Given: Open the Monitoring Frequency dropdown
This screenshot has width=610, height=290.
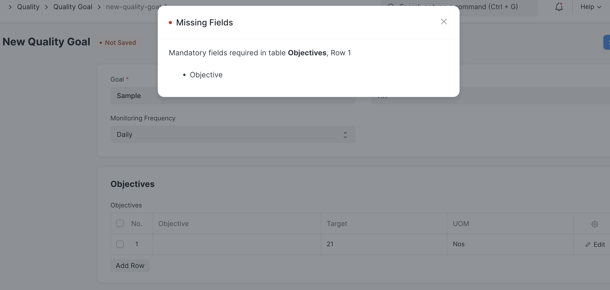Looking at the screenshot, I should coord(233,135).
